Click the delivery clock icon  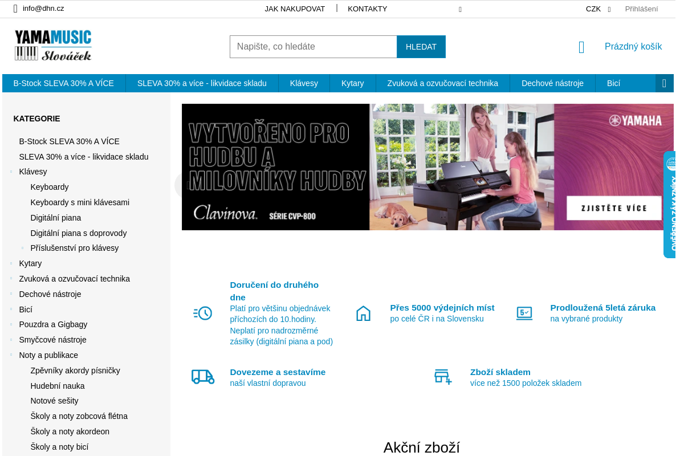coord(202,313)
